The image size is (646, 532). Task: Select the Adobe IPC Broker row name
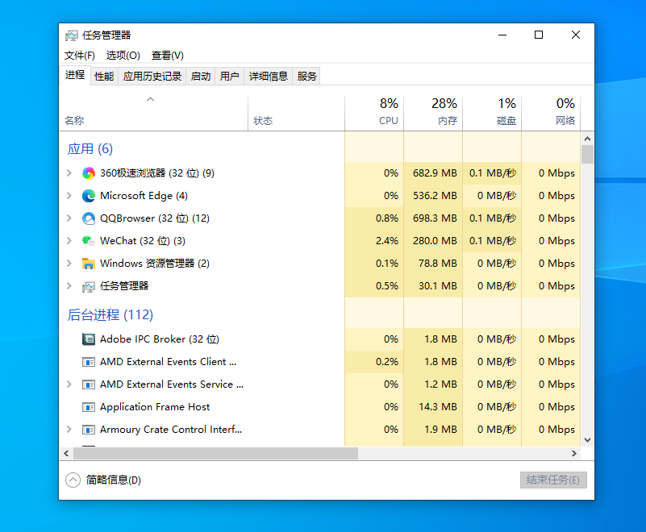tap(160, 339)
